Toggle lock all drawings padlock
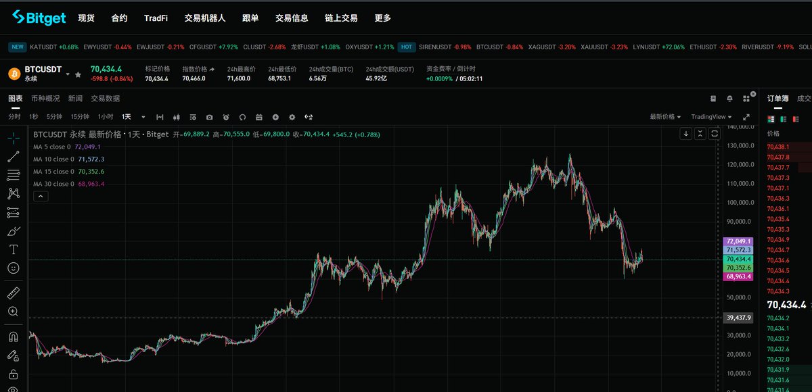 [x=13, y=374]
